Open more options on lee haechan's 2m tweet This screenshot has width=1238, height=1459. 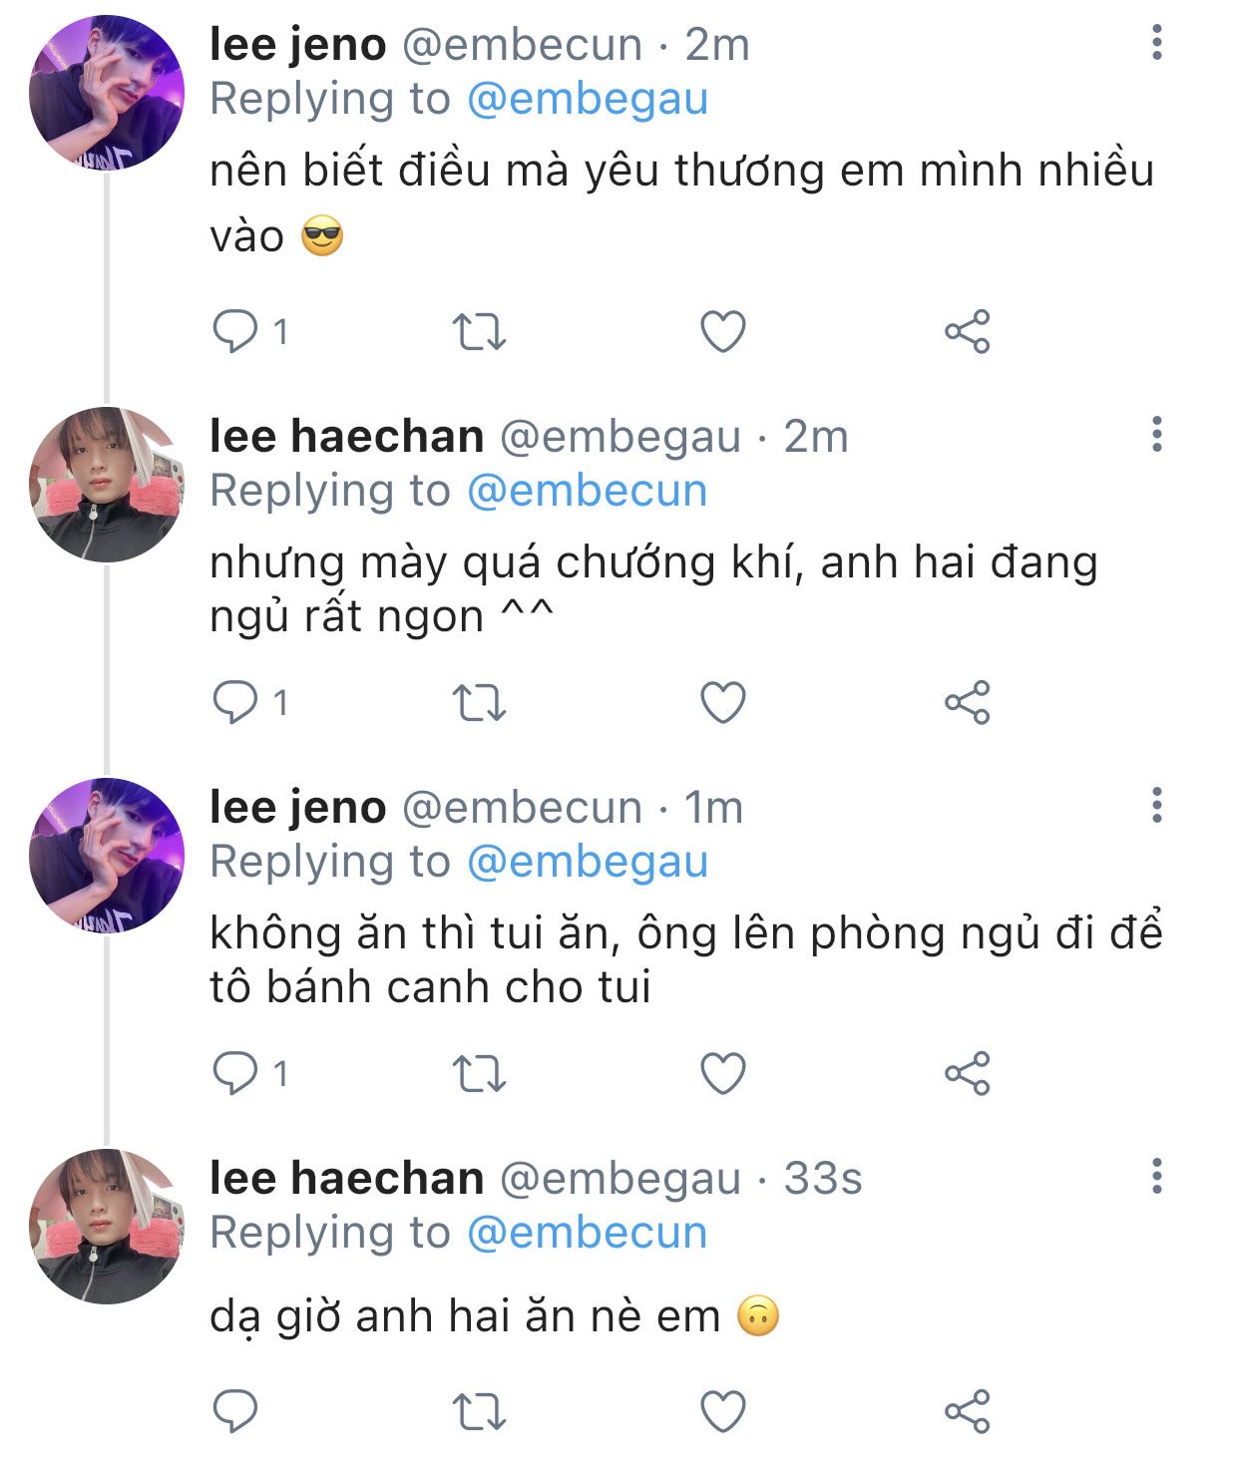pyautogui.click(x=1156, y=435)
